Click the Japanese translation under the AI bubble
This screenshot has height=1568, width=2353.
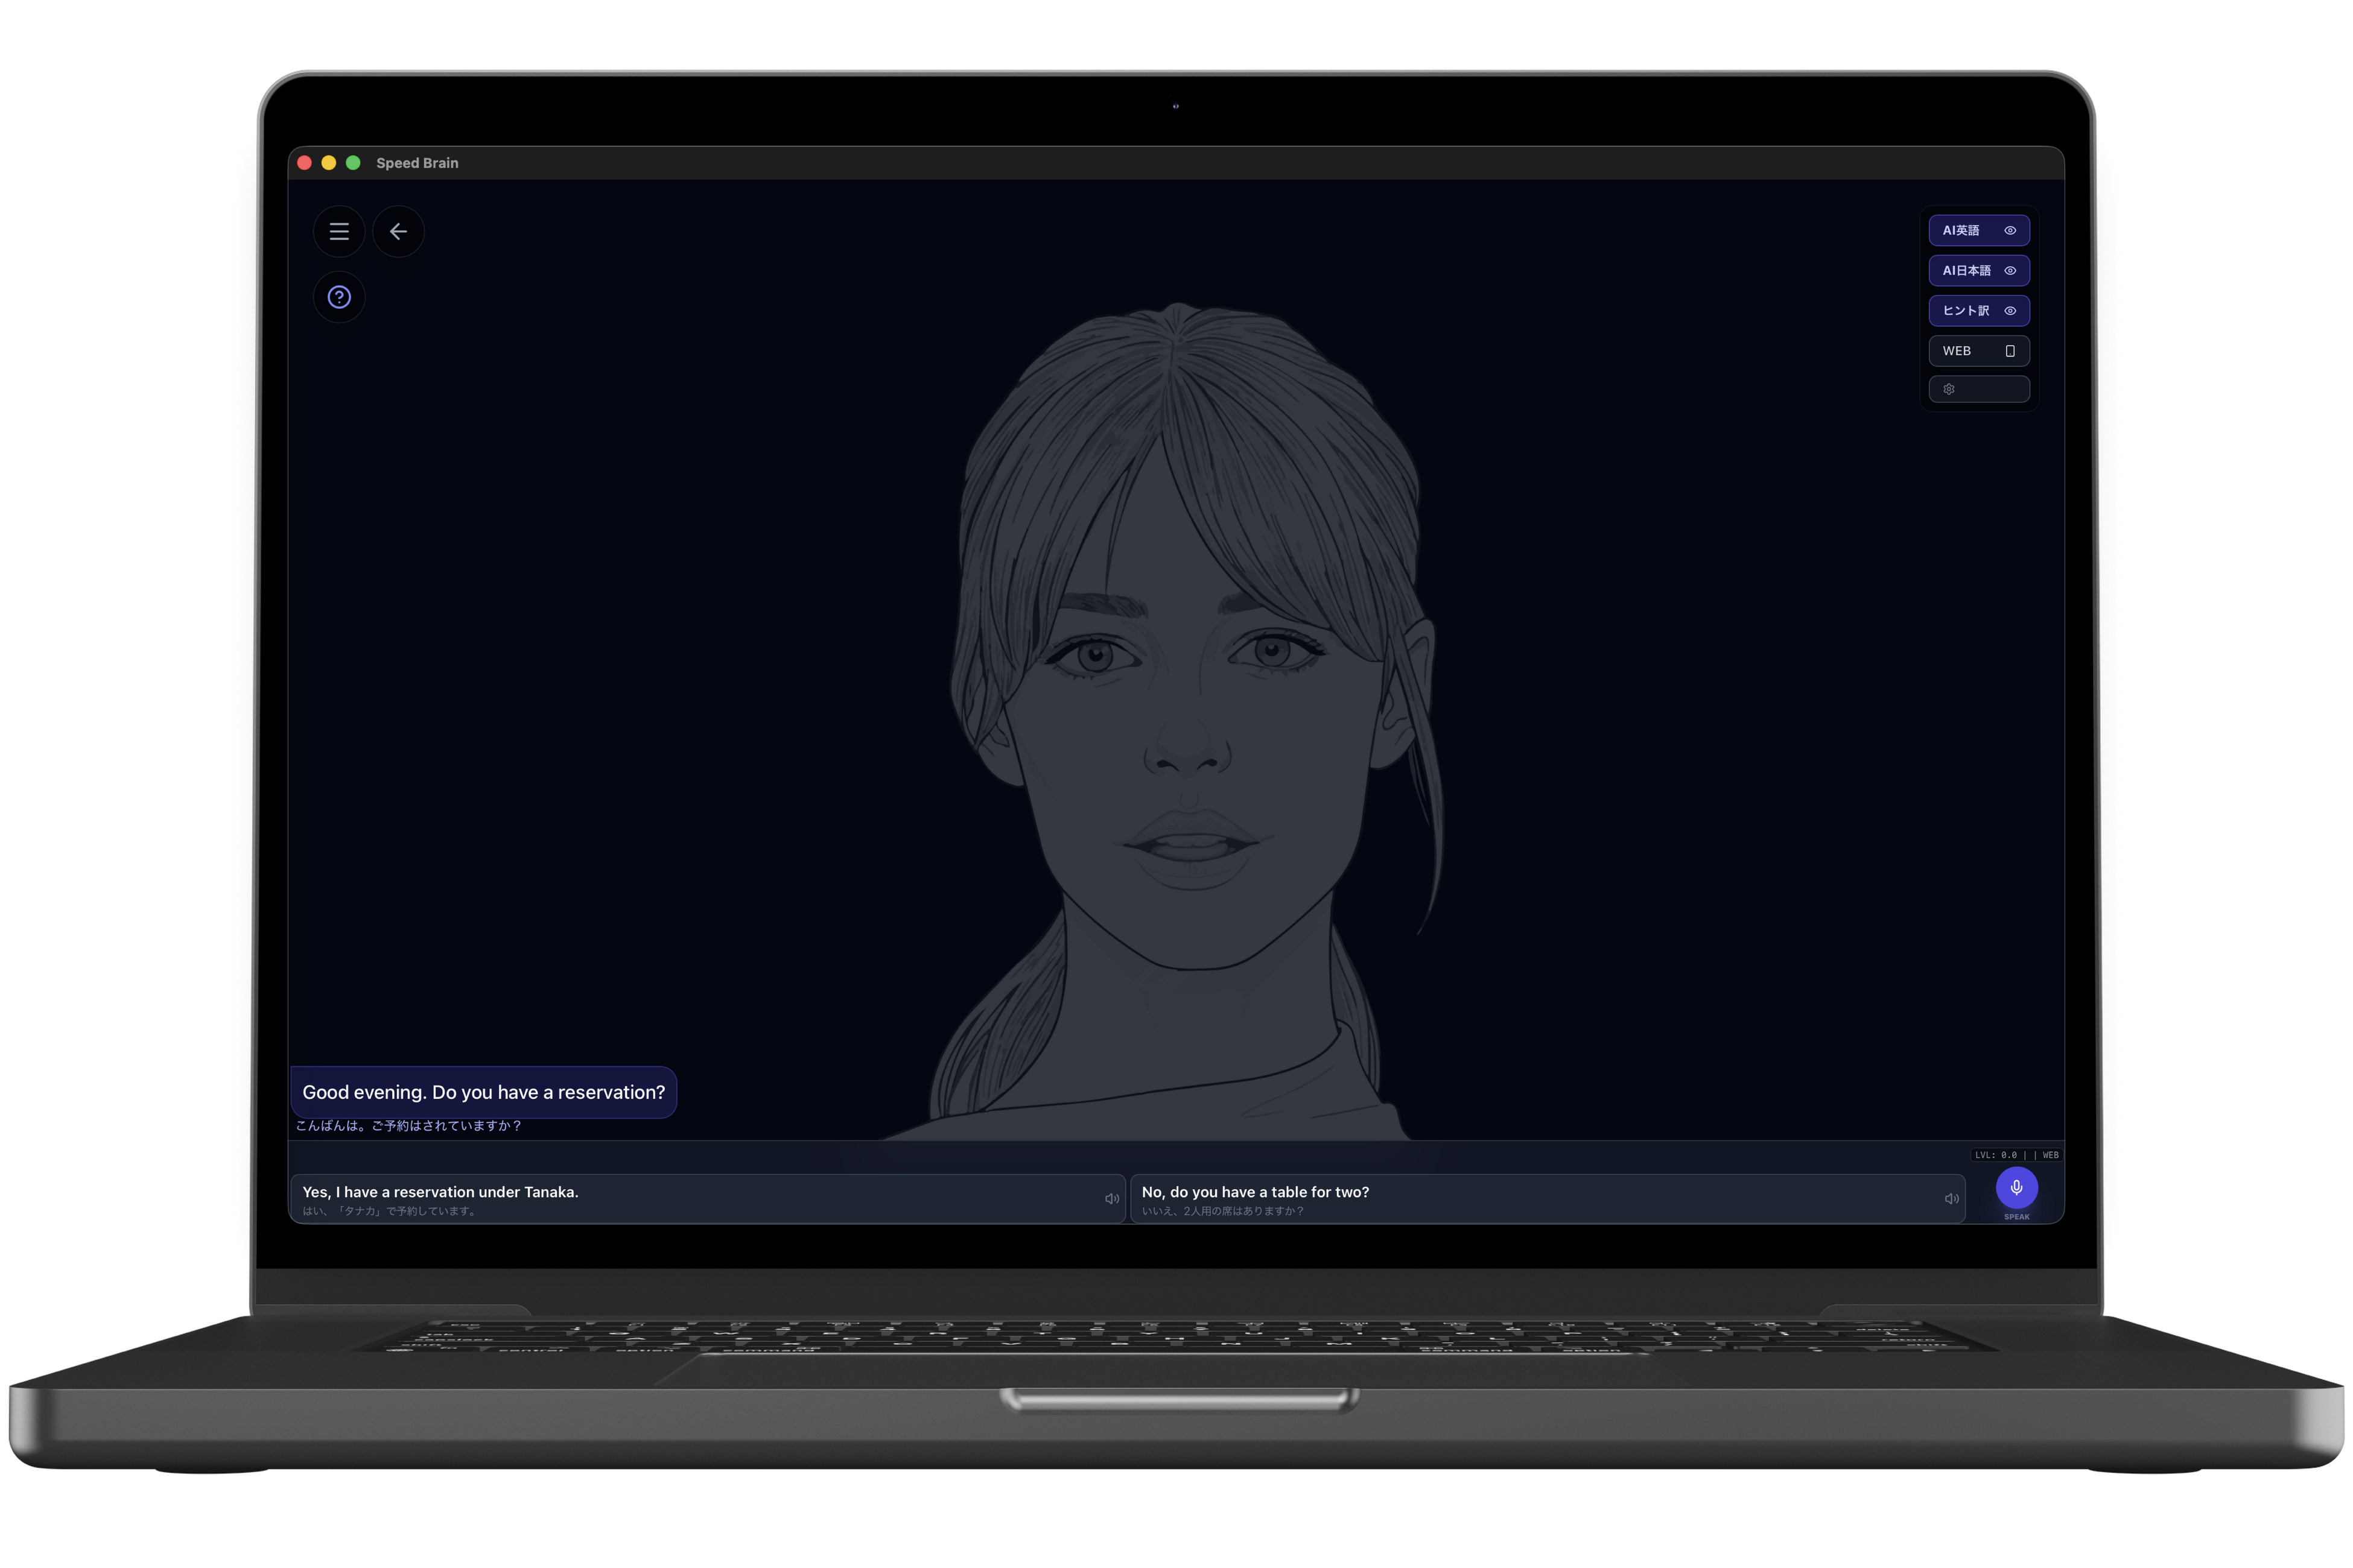tap(408, 1126)
